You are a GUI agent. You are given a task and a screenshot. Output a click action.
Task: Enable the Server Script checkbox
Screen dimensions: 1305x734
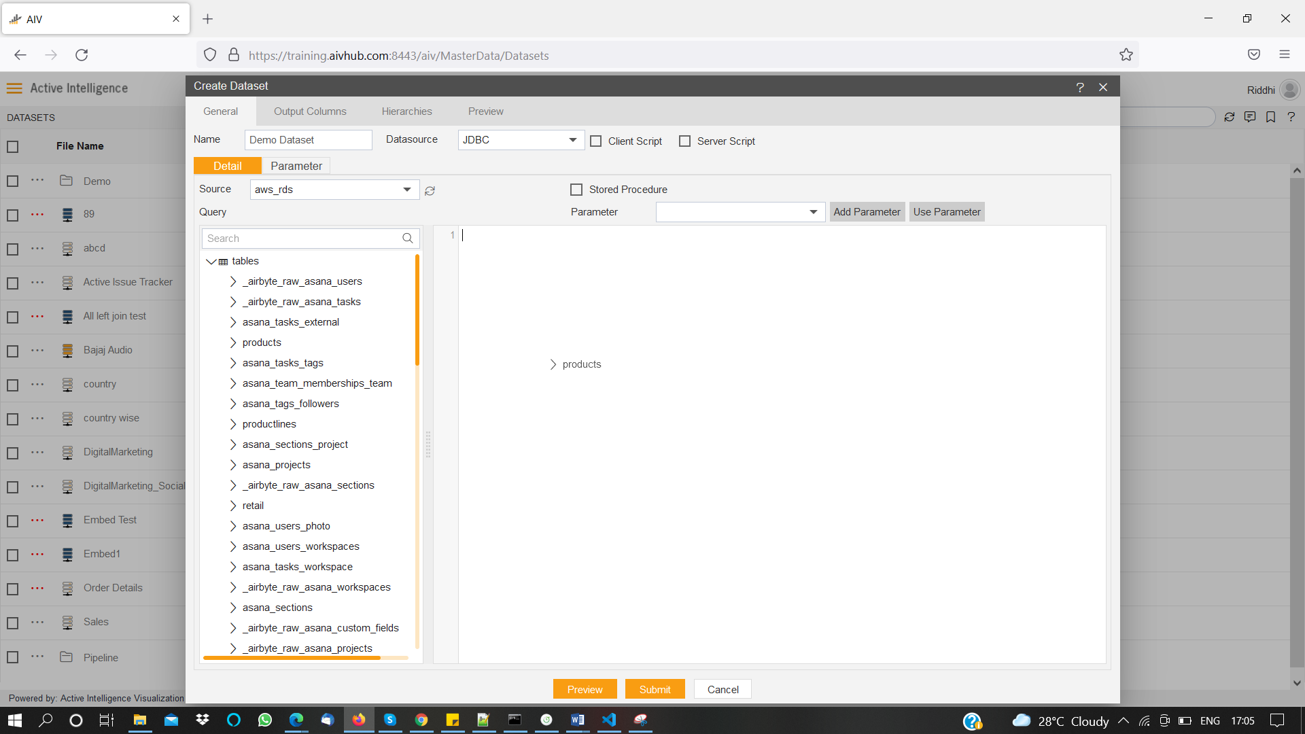(x=685, y=141)
